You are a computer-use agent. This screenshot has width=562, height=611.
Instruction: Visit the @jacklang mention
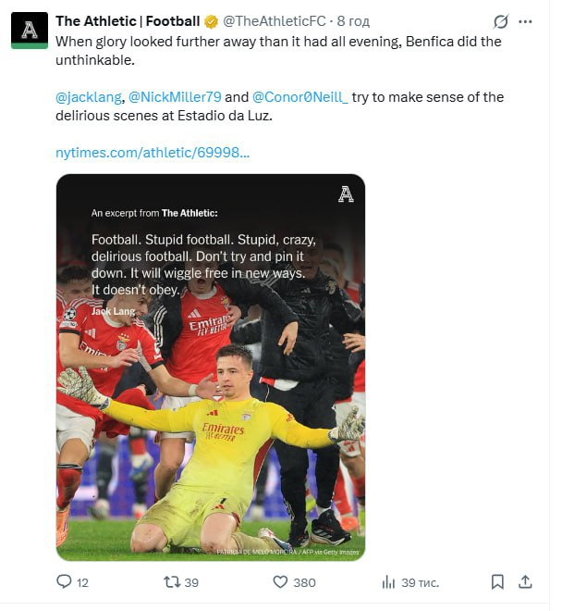87,97
